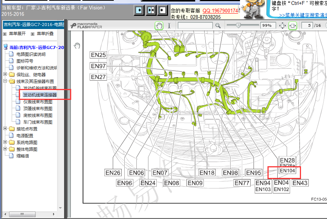Click the EN77 connector label

click(242, 183)
